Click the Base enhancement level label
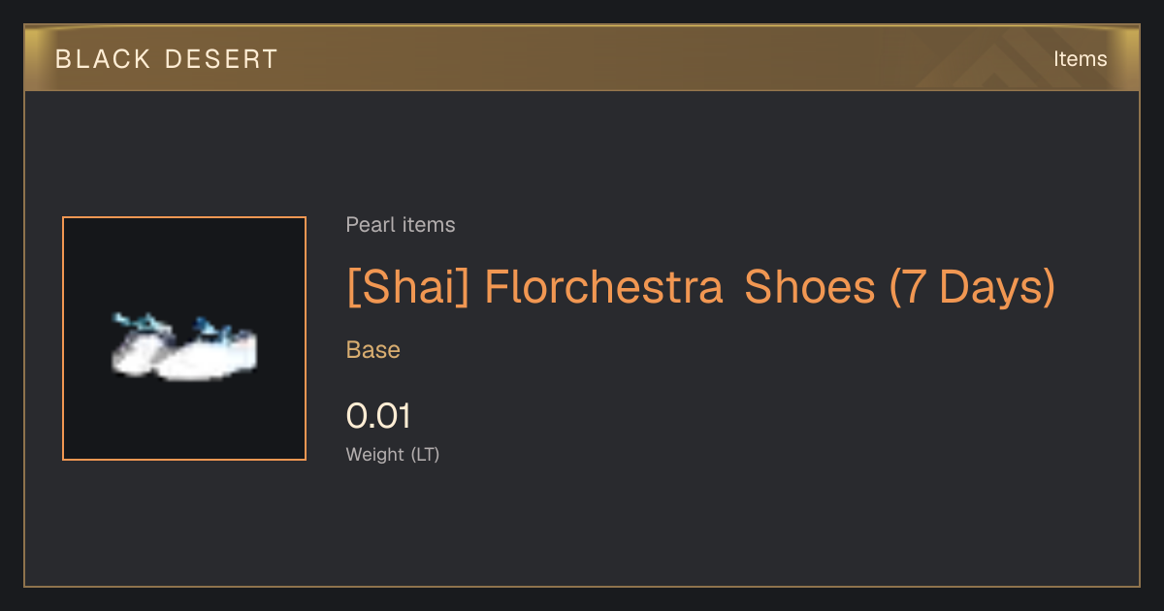1164x611 pixels. (373, 350)
